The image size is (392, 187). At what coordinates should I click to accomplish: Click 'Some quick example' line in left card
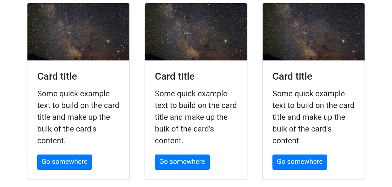(x=73, y=94)
